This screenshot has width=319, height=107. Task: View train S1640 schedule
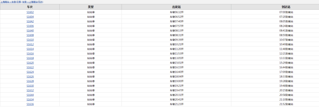pos(30,31)
